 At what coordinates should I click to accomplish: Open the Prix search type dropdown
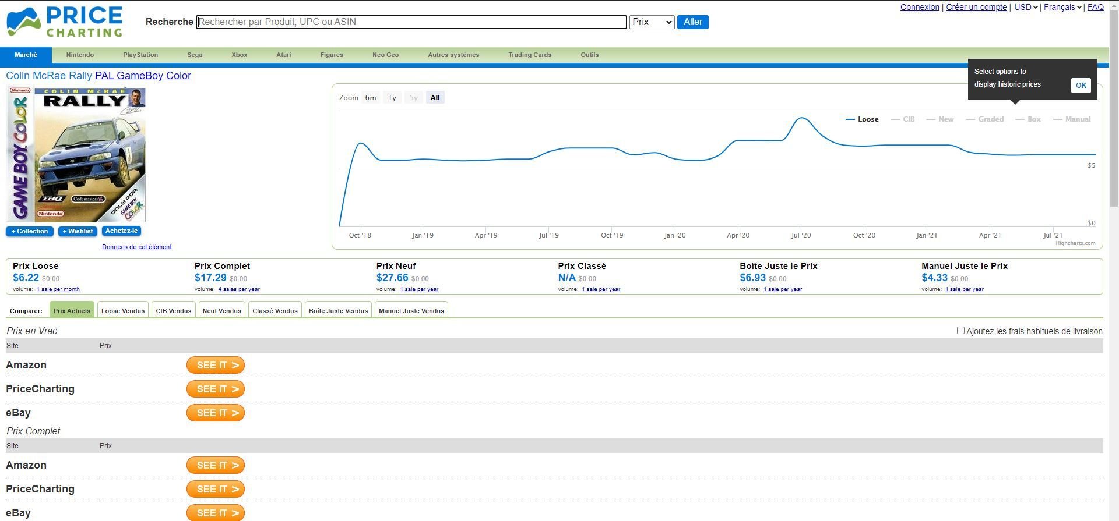pyautogui.click(x=652, y=22)
